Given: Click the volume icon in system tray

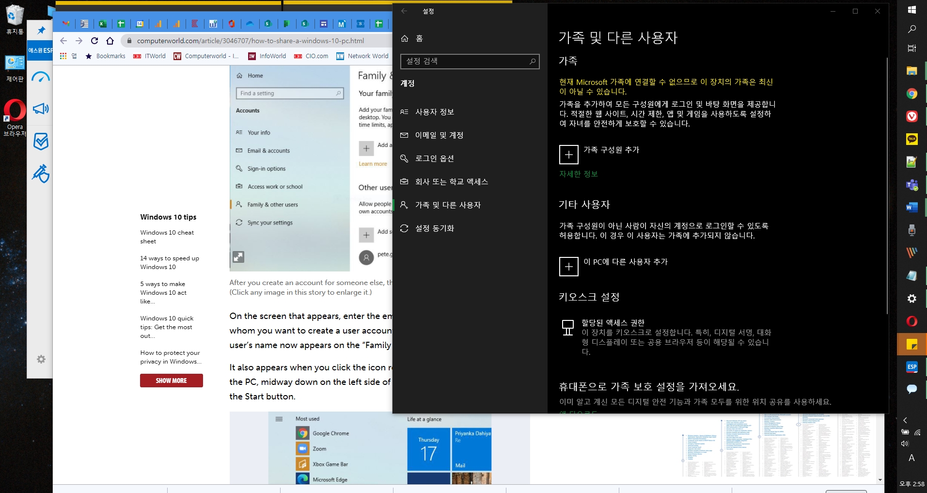Looking at the screenshot, I should [904, 444].
